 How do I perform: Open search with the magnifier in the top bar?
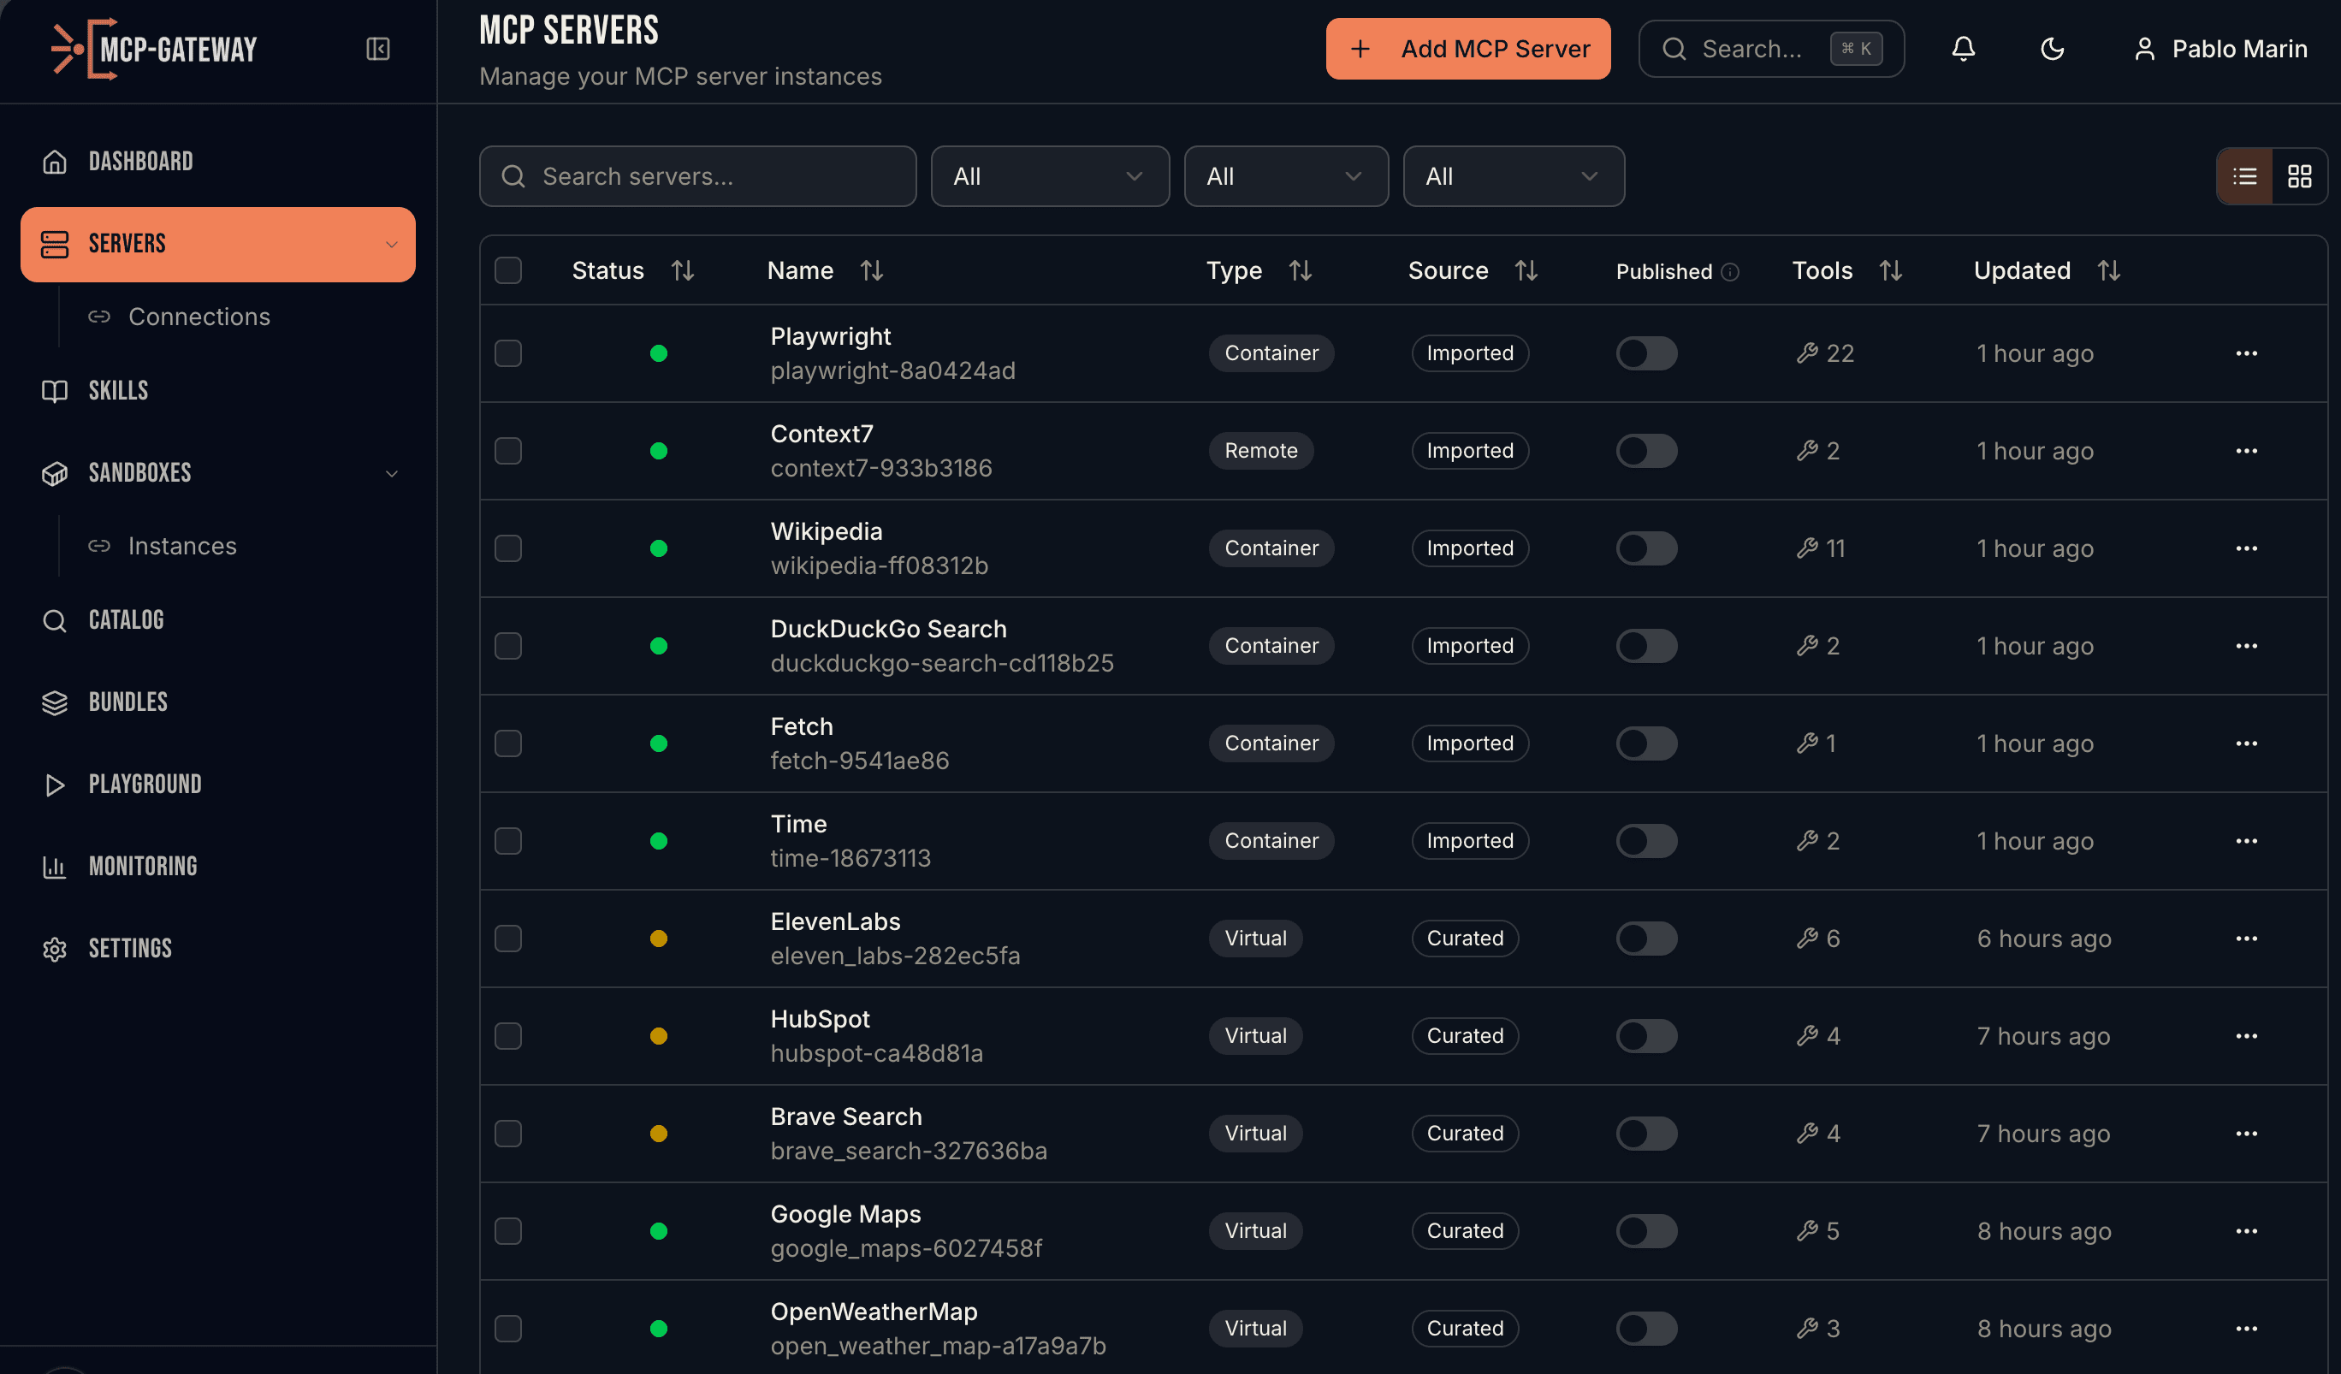pos(1675,48)
